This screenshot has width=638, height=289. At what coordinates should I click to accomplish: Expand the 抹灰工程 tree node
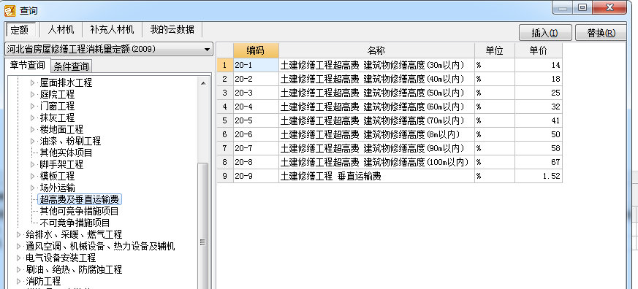(x=33, y=118)
